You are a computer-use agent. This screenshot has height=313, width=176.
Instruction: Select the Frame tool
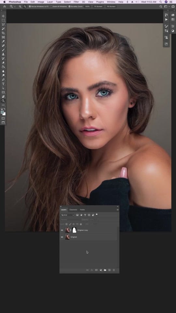point(3,37)
